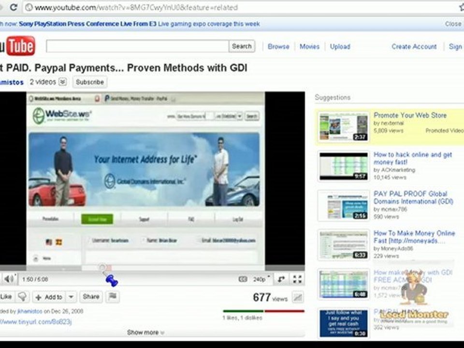Subscribe to the channel
Image resolution: width=464 pixels, height=348 pixels.
pyautogui.click(x=90, y=82)
